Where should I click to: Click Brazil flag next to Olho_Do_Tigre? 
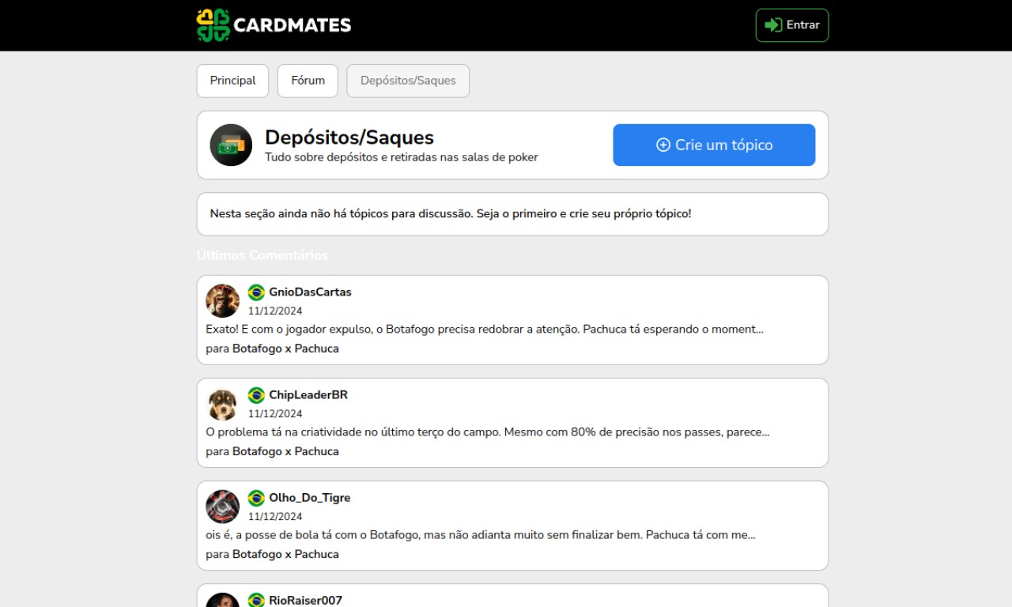click(x=256, y=498)
